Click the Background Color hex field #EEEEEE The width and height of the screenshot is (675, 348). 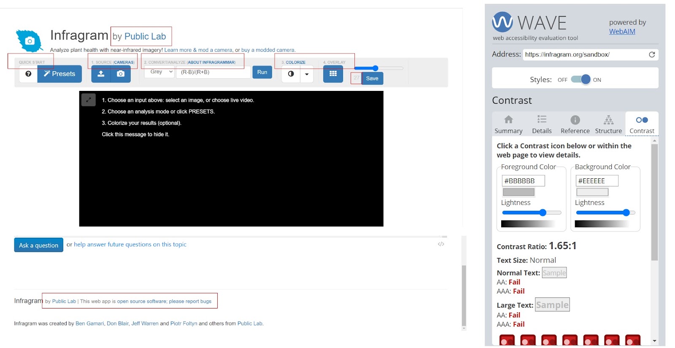coord(597,181)
